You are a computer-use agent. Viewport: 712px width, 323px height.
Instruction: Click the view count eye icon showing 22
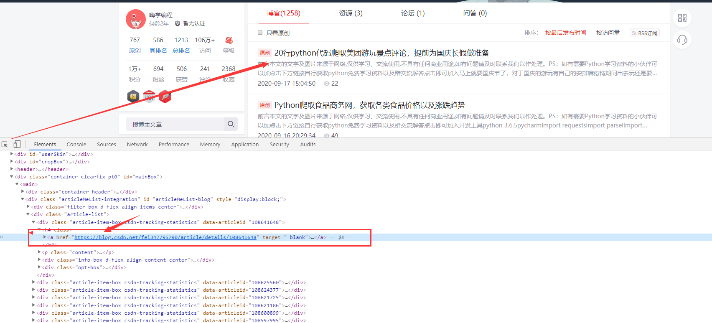pyautogui.click(x=327, y=84)
